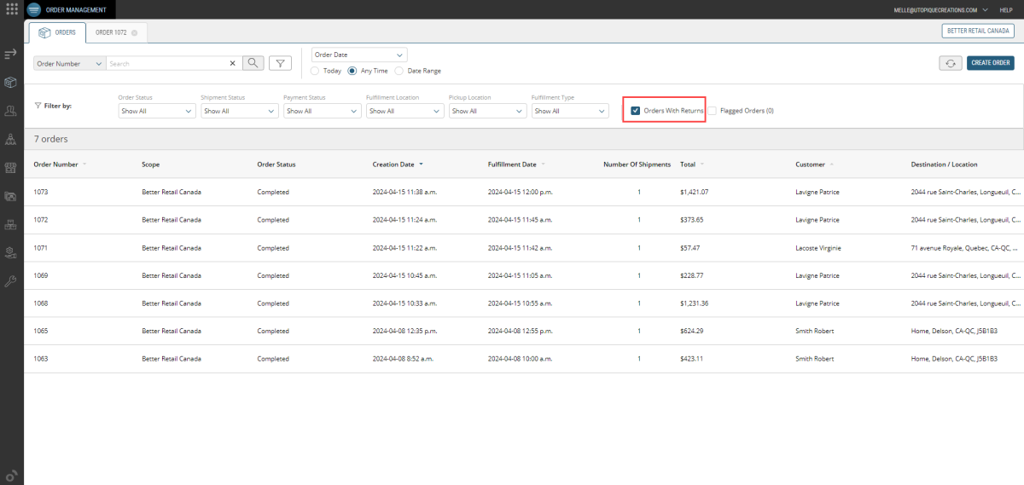Clear the search field with X icon
Viewport: 1024px width, 485px height.
[233, 63]
